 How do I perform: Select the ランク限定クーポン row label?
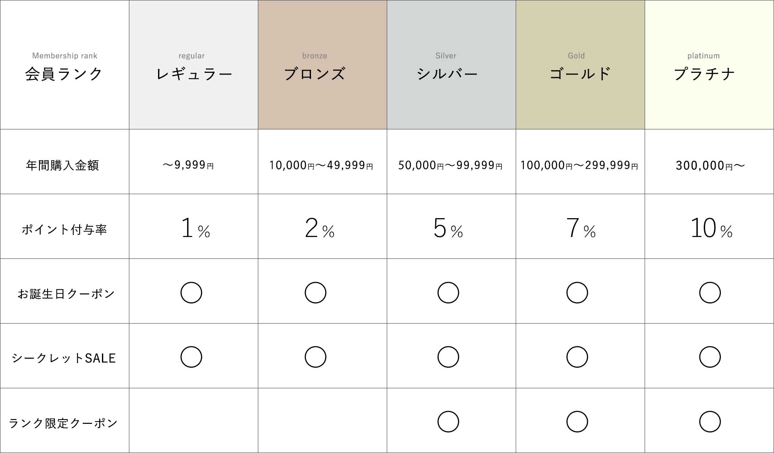coord(63,423)
